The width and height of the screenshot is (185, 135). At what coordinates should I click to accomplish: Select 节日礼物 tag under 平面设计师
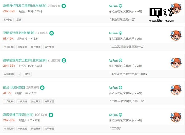[x=9, y=47]
